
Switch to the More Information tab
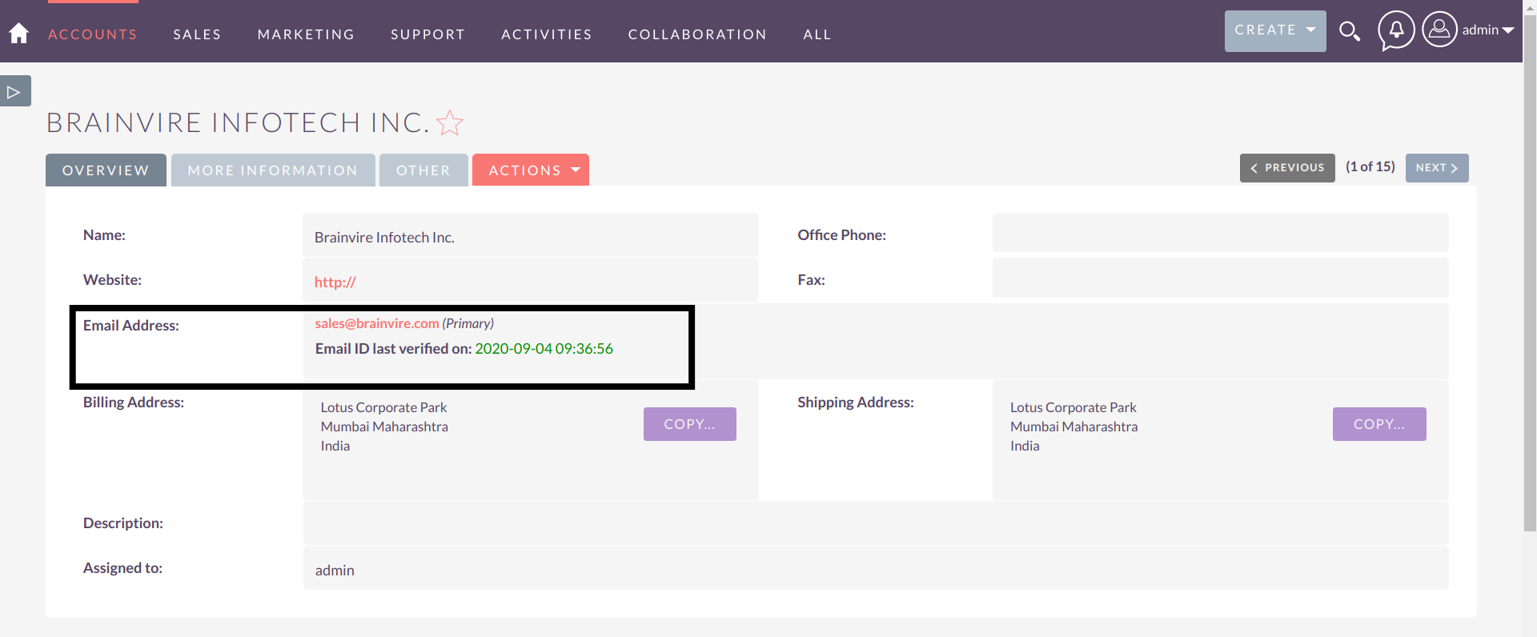point(273,170)
